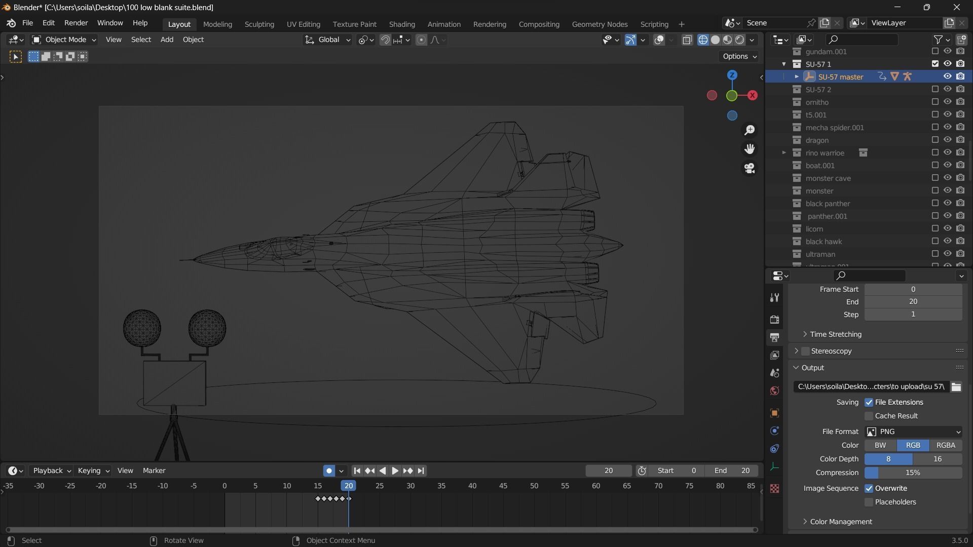Image resolution: width=973 pixels, height=547 pixels.
Task: Switch to solid viewport shading
Action: [715, 40]
